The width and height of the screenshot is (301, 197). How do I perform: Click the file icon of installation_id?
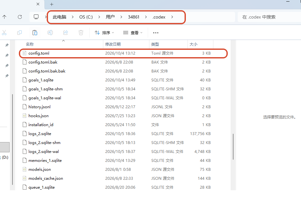24,125
